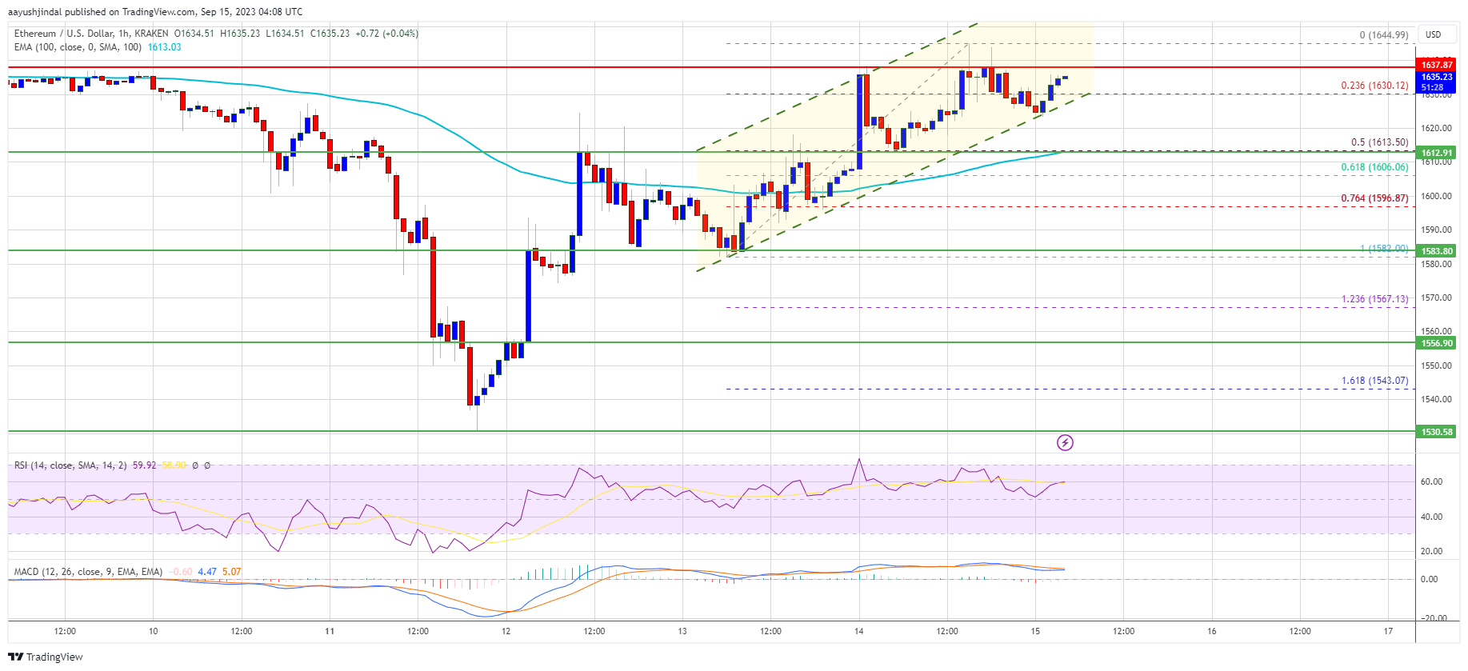Click the TradingView logo at bottom left
The image size is (1468, 671).
tap(46, 657)
